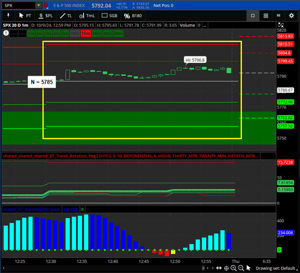Pick the SGB rectangle drawing tool
This screenshot has height=273, width=300.
click(110, 16)
